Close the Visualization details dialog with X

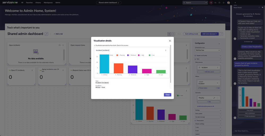click(x=170, y=41)
